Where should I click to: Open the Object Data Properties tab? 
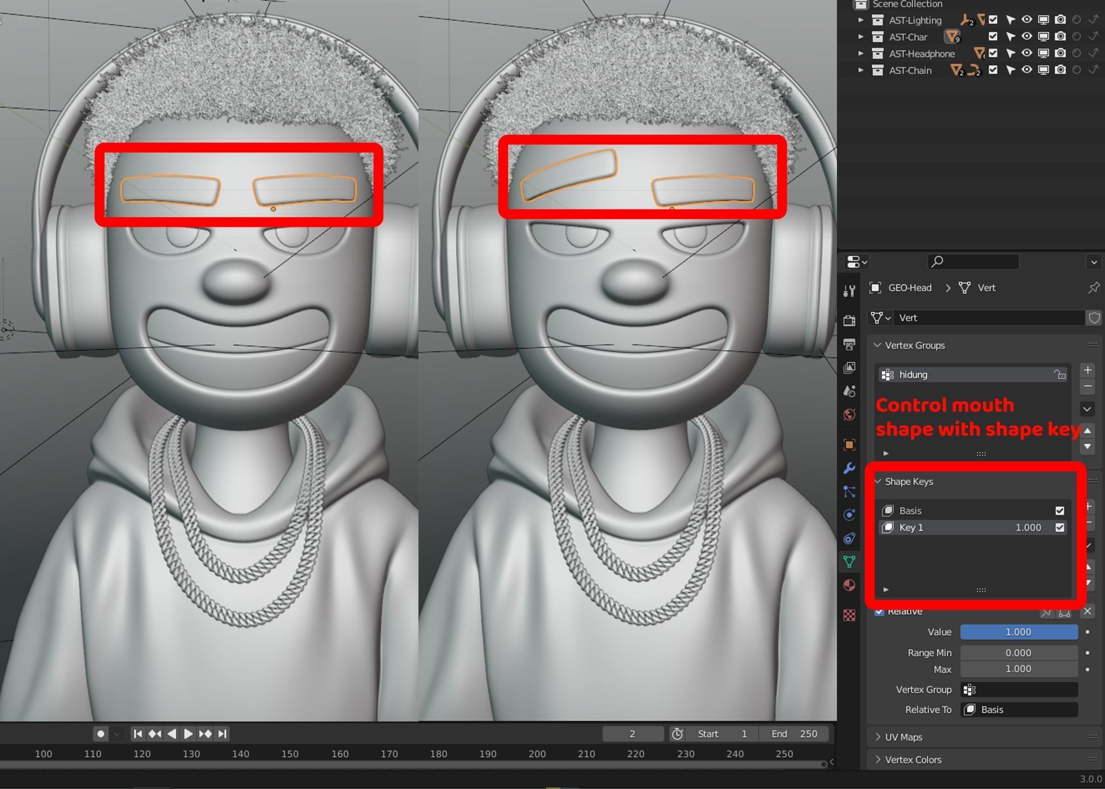point(849,562)
